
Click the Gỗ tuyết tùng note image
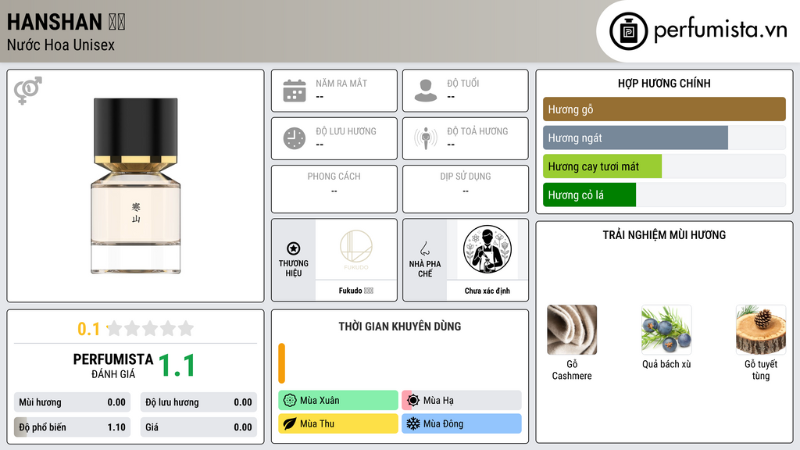click(x=761, y=330)
